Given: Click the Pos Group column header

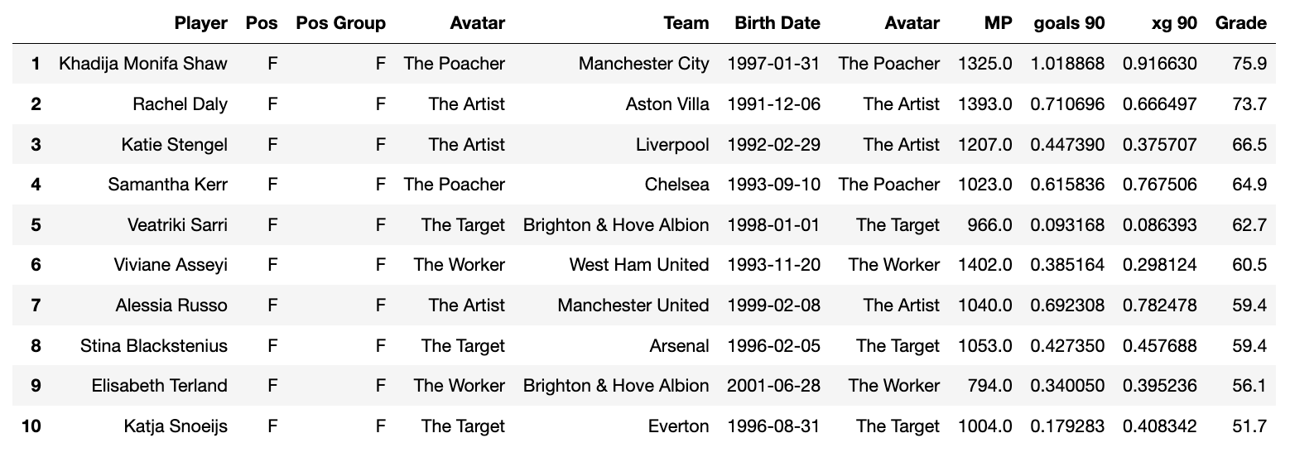Looking at the screenshot, I should [340, 23].
